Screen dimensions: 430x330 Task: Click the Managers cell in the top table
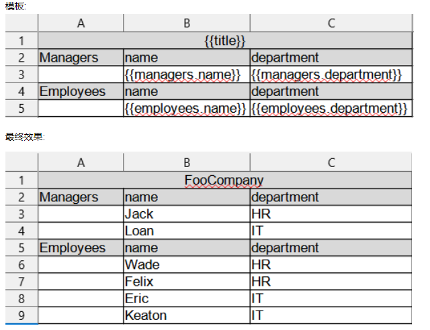pos(81,58)
